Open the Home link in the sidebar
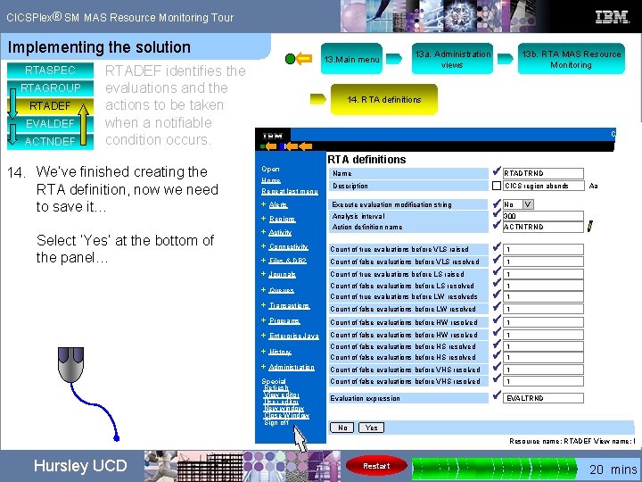 (271, 180)
